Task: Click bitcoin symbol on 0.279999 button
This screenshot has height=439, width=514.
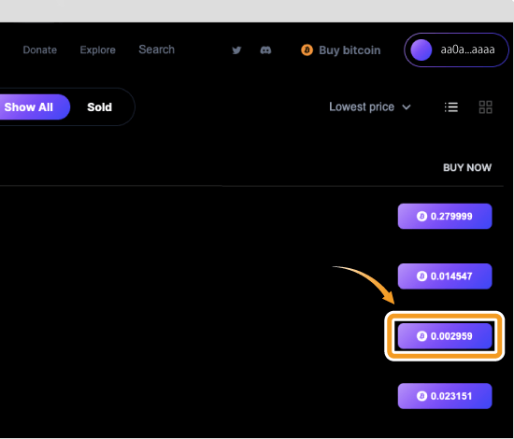Action: (421, 216)
